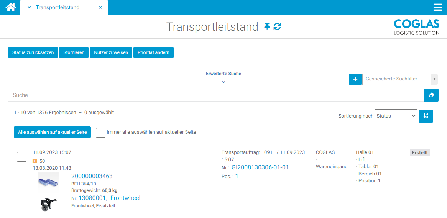This screenshot has height=218, width=447.
Task: Click into the 'Suche' search field
Action: pos(215,95)
